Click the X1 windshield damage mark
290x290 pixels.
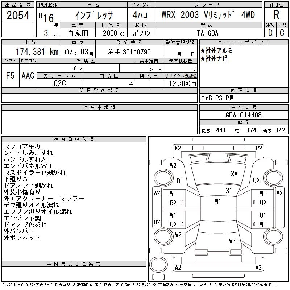(x=229, y=191)
